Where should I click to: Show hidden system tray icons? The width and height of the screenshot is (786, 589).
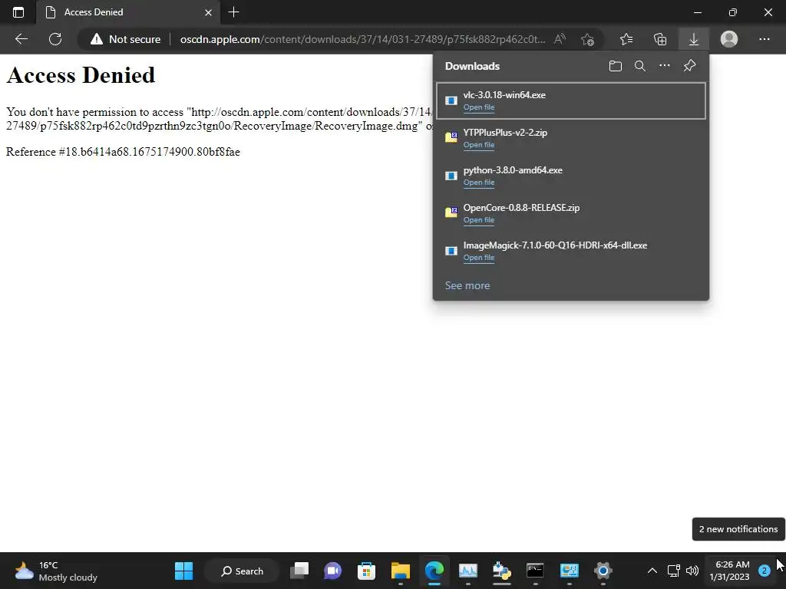pos(652,571)
